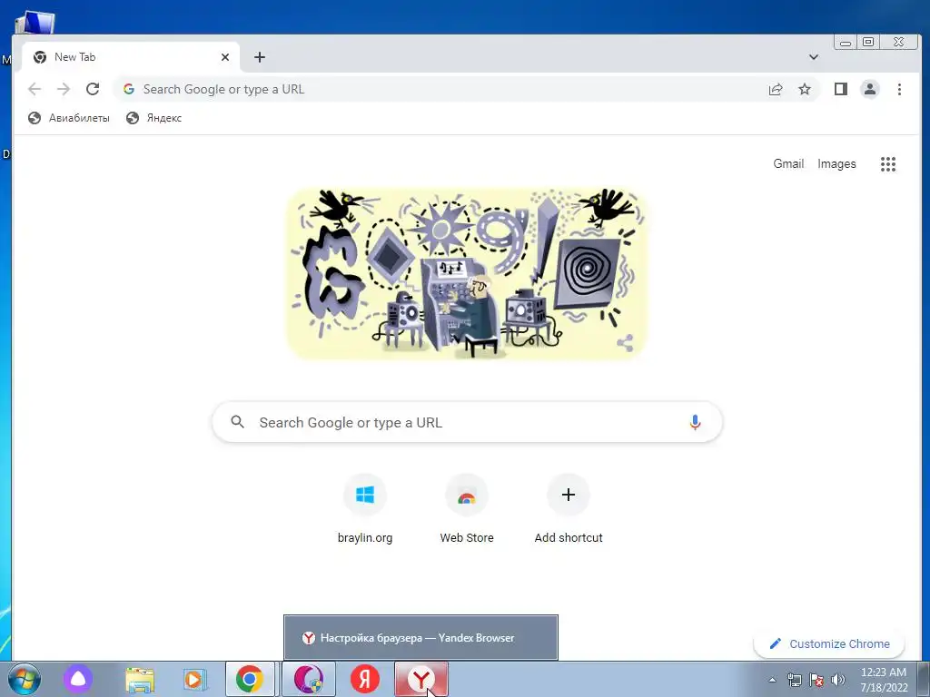This screenshot has width=930, height=697.
Task: Open the Web Store shortcut
Action: pyautogui.click(x=467, y=510)
